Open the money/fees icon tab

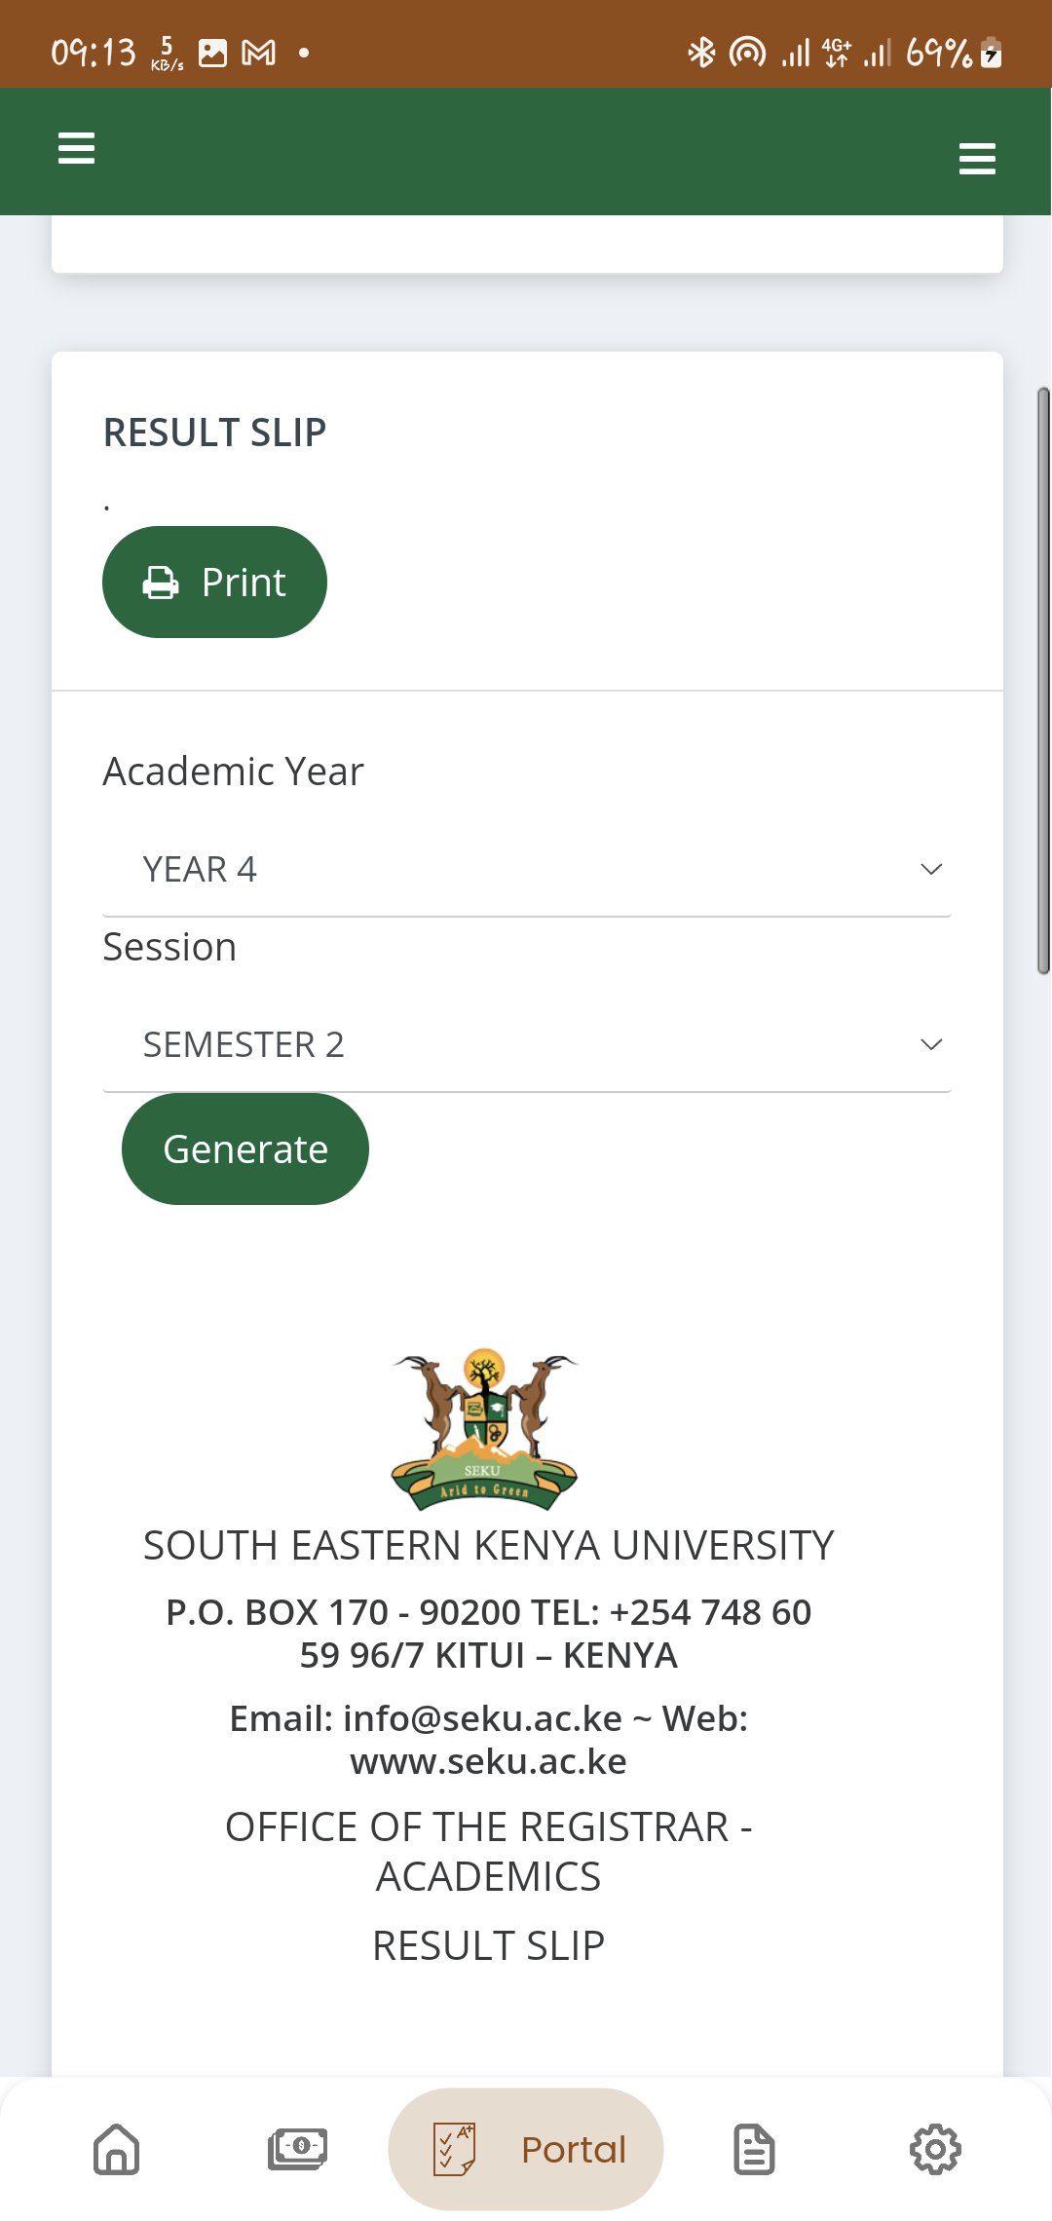298,2149
